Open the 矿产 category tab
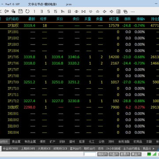 [x=53, y=142]
